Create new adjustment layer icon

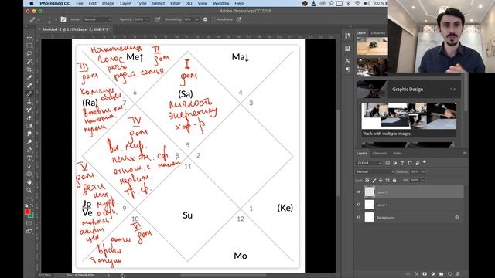tap(433, 274)
